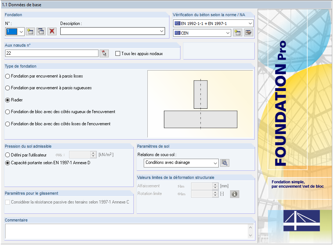Increase Affaissement slim spinner up

coord(215,184)
